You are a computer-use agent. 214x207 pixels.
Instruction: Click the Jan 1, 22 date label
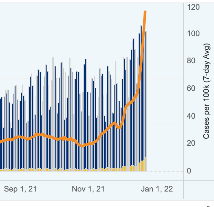[157, 189]
